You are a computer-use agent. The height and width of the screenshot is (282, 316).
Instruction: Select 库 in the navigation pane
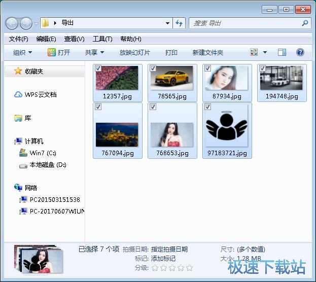(28, 118)
